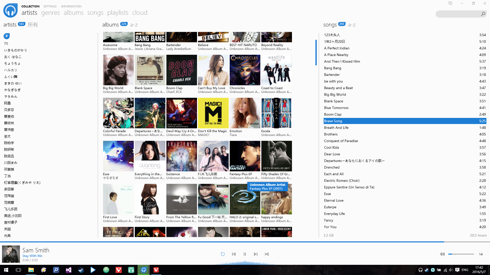This screenshot has height=275, width=490.
Task: Skip to previous track
Action: pyautogui.click(x=234, y=254)
